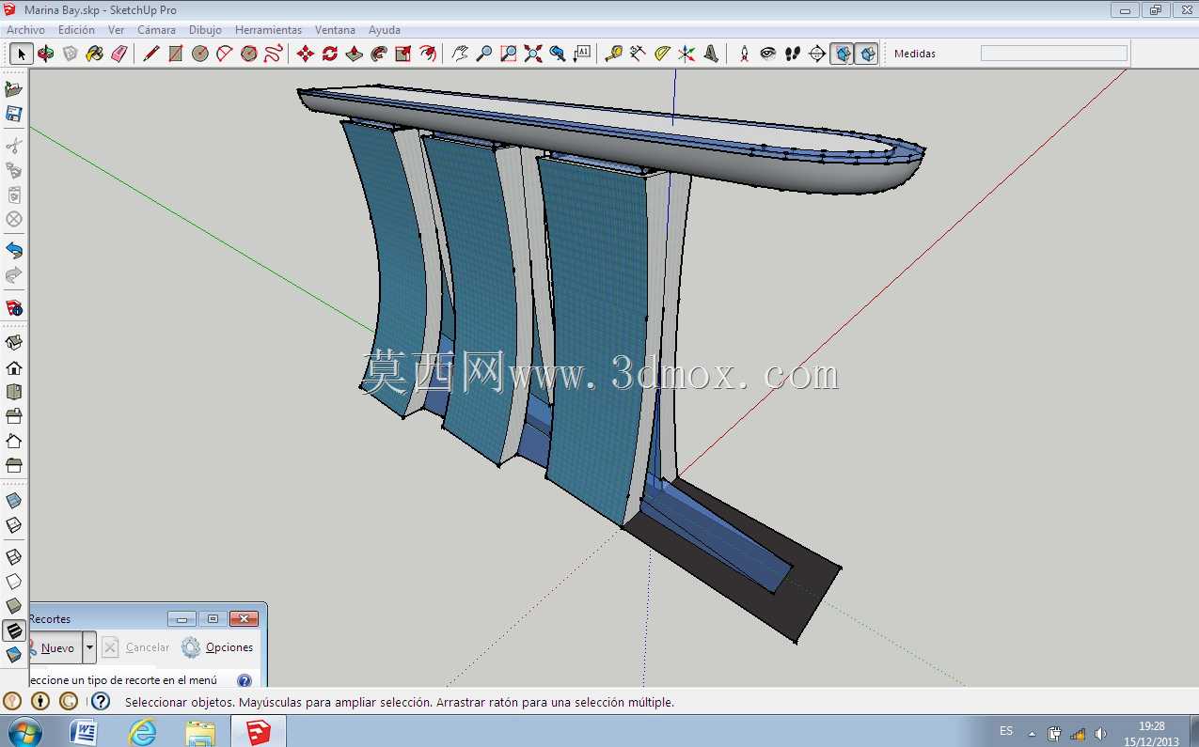
Task: Select the Rotate tool
Action: pyautogui.click(x=329, y=54)
